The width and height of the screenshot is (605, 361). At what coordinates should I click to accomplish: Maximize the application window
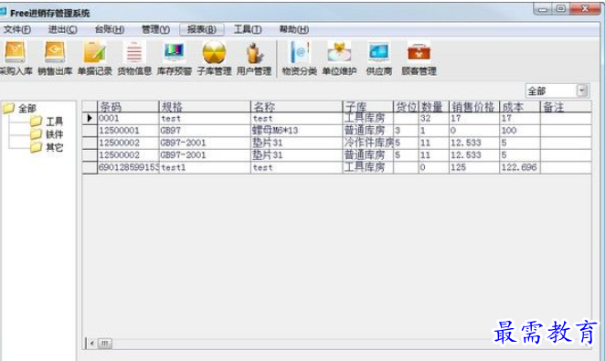tap(561, 9)
